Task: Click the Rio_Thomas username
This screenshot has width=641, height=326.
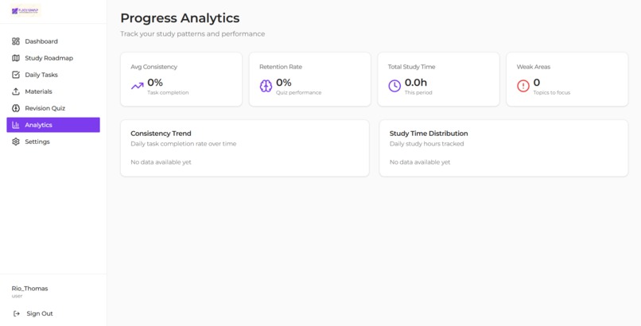Action: click(30, 289)
